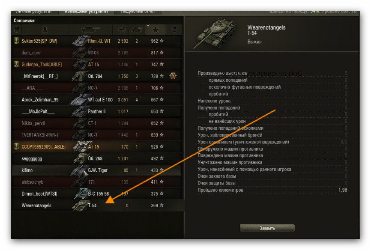Select dum_dum M103 player row
This screenshot has width=371, height=250.
tap(97, 53)
